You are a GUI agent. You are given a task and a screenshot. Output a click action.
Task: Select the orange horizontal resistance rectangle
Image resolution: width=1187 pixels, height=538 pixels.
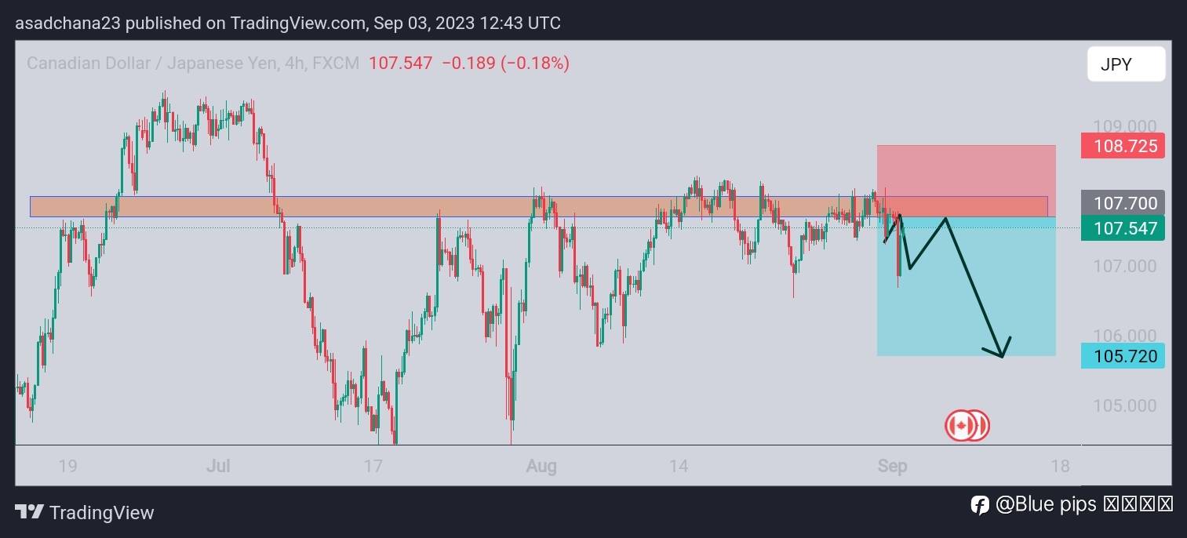click(x=471, y=206)
